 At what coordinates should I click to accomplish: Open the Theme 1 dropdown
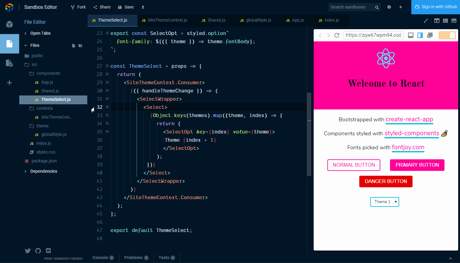tap(385, 202)
